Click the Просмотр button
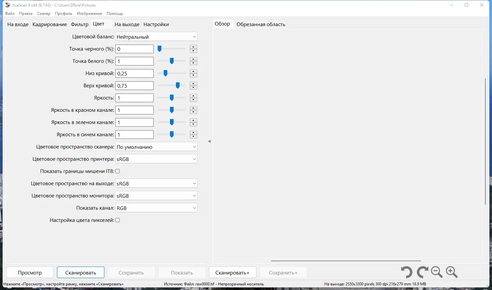Image resolution: width=492 pixels, height=290 pixels. click(30, 273)
